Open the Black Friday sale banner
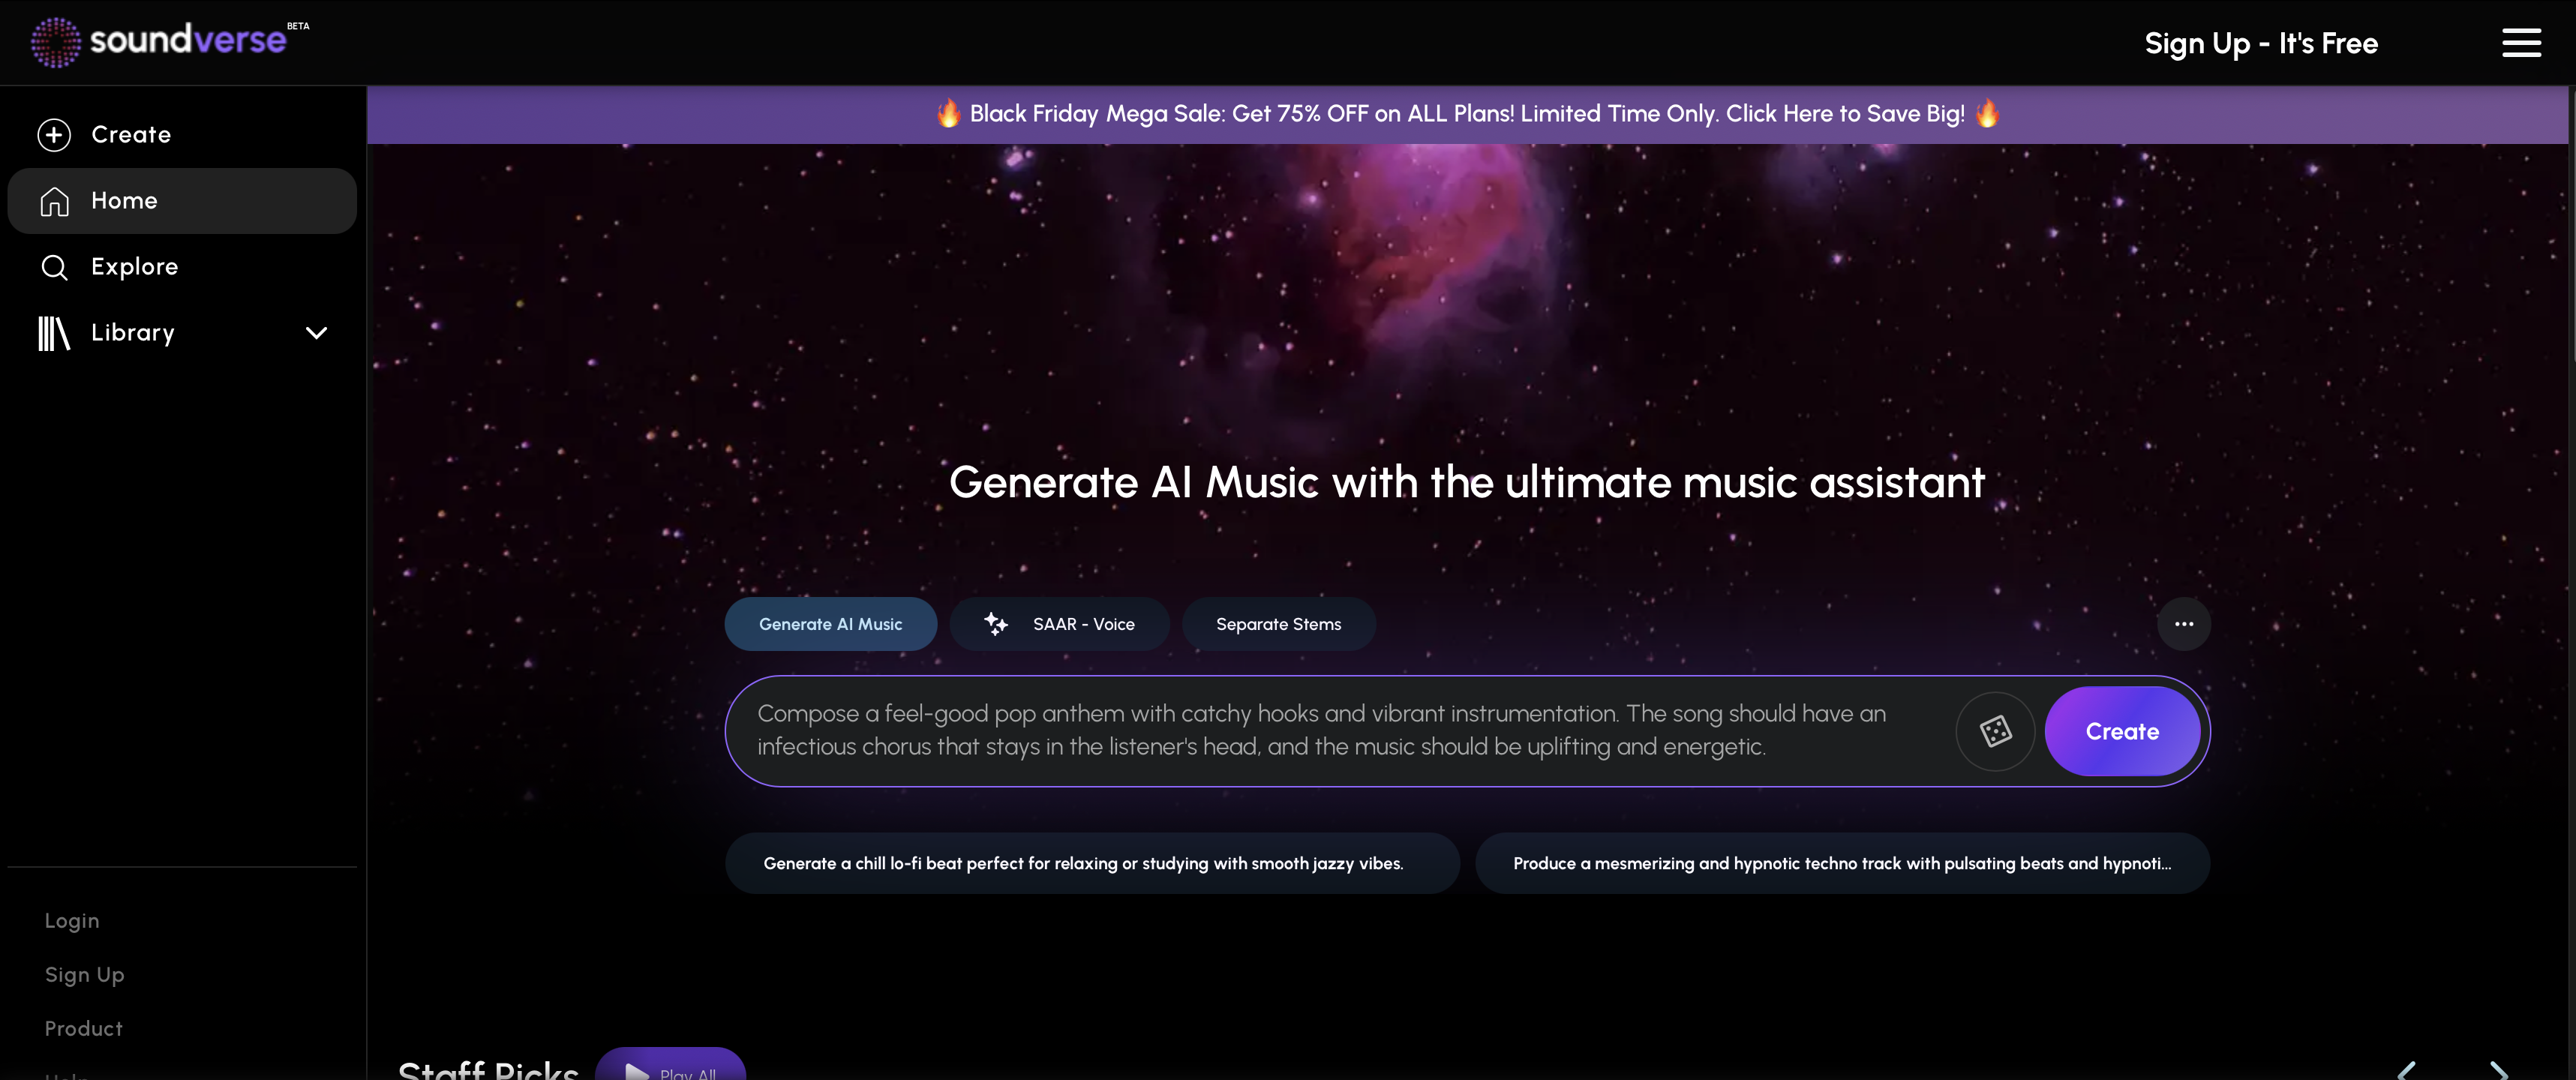The width and height of the screenshot is (2576, 1080). tap(1466, 114)
